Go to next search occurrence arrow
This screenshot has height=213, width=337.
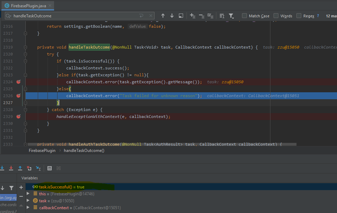172,16
